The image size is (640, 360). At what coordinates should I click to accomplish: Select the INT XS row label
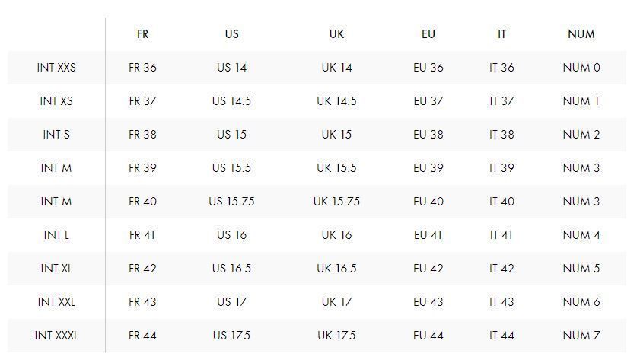pyautogui.click(x=56, y=100)
